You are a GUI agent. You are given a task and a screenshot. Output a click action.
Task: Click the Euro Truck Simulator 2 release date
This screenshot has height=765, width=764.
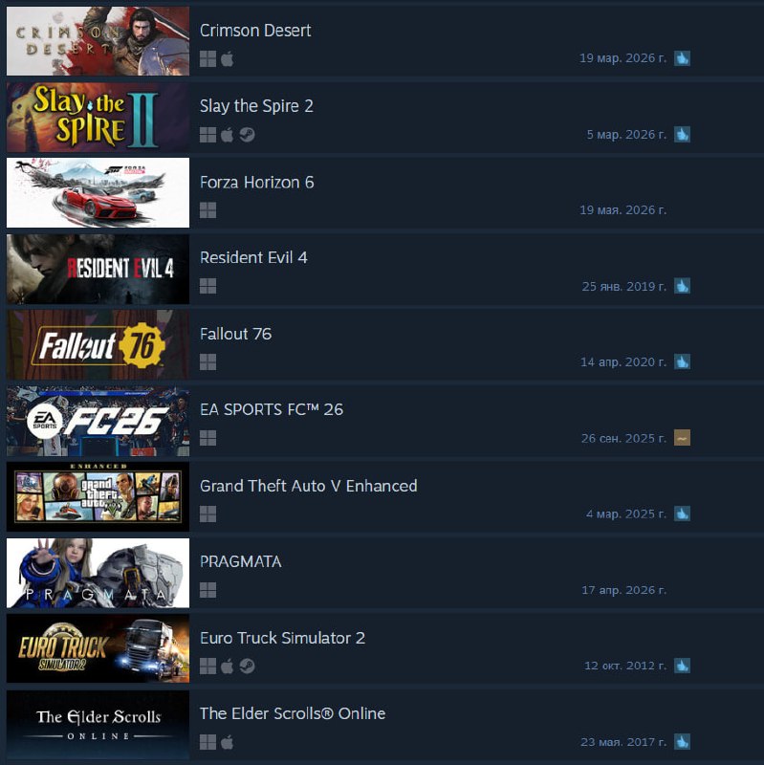625,666
